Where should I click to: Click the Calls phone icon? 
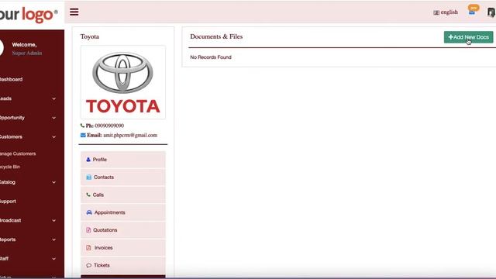tap(88, 195)
